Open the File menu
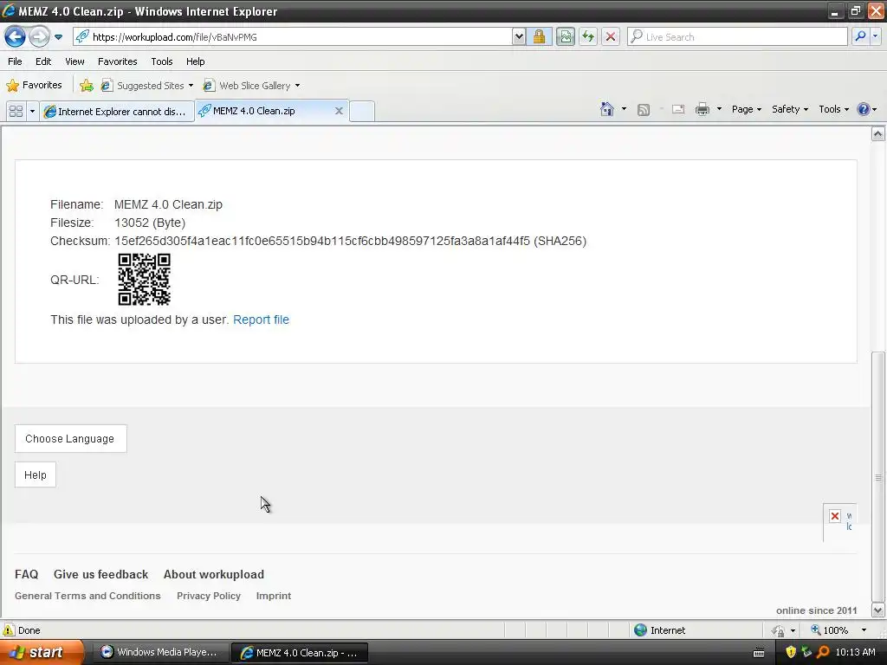Viewport: 887px width, 665px height. tap(15, 61)
